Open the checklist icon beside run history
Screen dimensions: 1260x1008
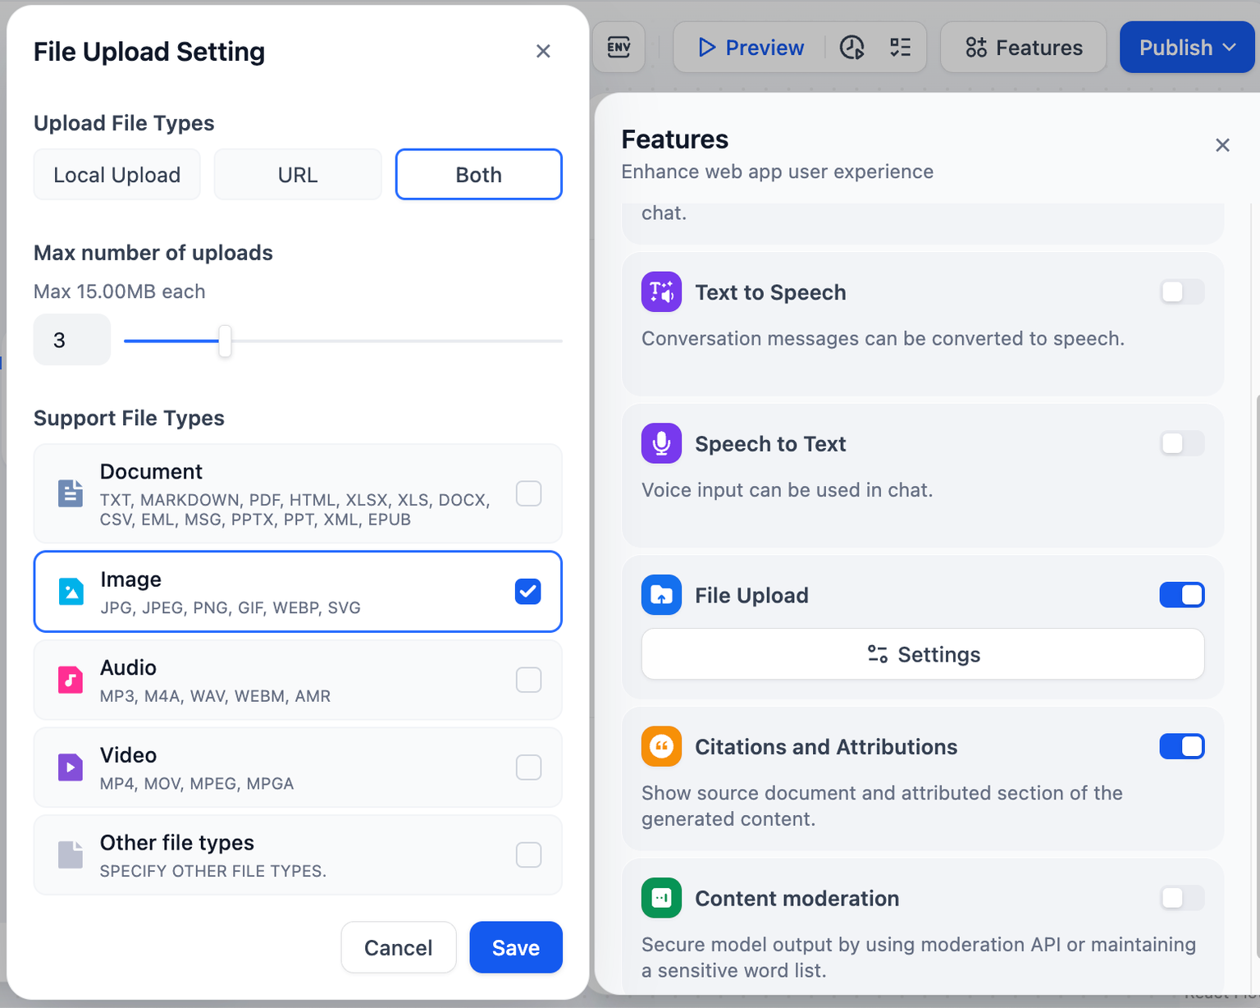click(901, 48)
